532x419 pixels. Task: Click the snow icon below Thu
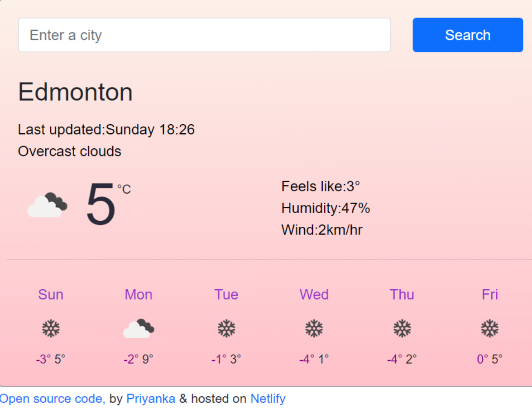point(402,328)
